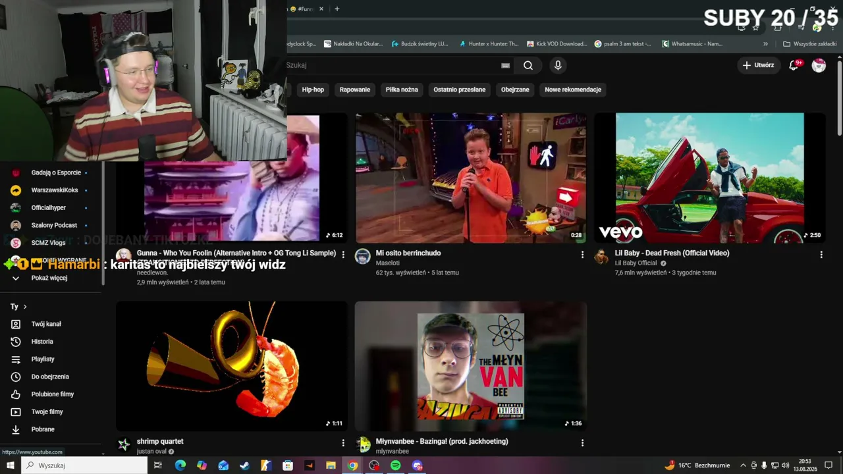Select the Ostatnio przesłane filter chip
The width and height of the screenshot is (843, 474).
click(x=460, y=90)
